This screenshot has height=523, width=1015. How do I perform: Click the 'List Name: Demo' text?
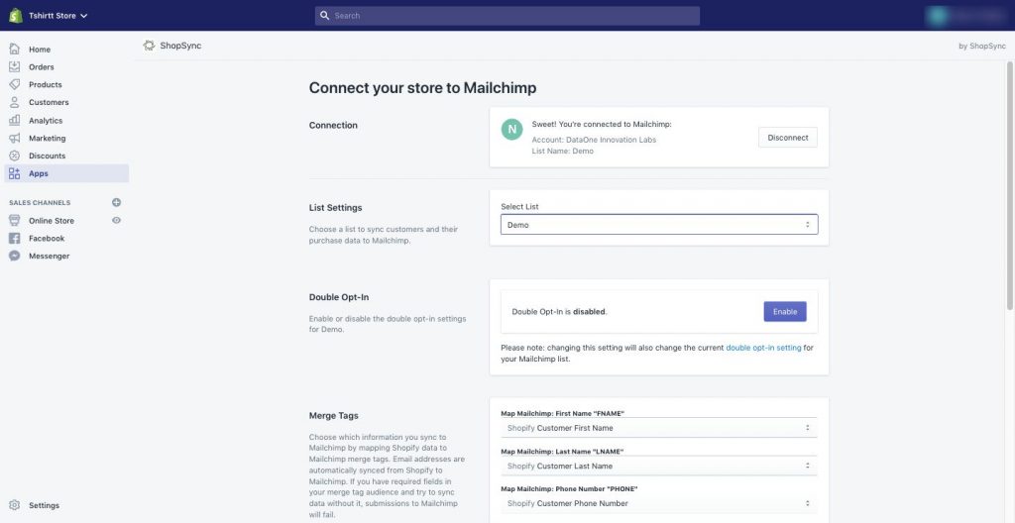tap(563, 151)
